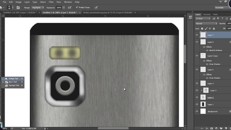Hide the Background layer eye icon

coord(197,111)
